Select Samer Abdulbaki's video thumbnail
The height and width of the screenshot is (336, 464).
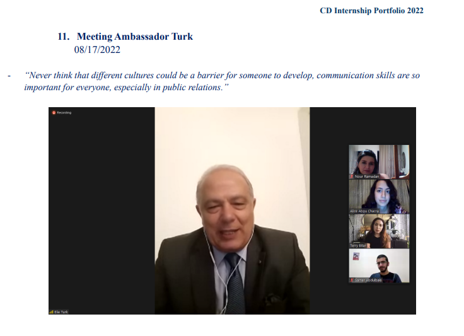[x=379, y=265]
